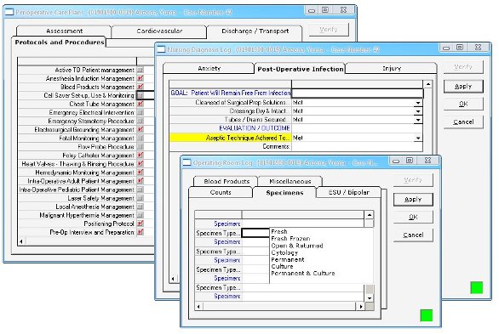499x334 pixels.
Task: Click Verify in Perioperative Care Plan window
Action: point(329,30)
